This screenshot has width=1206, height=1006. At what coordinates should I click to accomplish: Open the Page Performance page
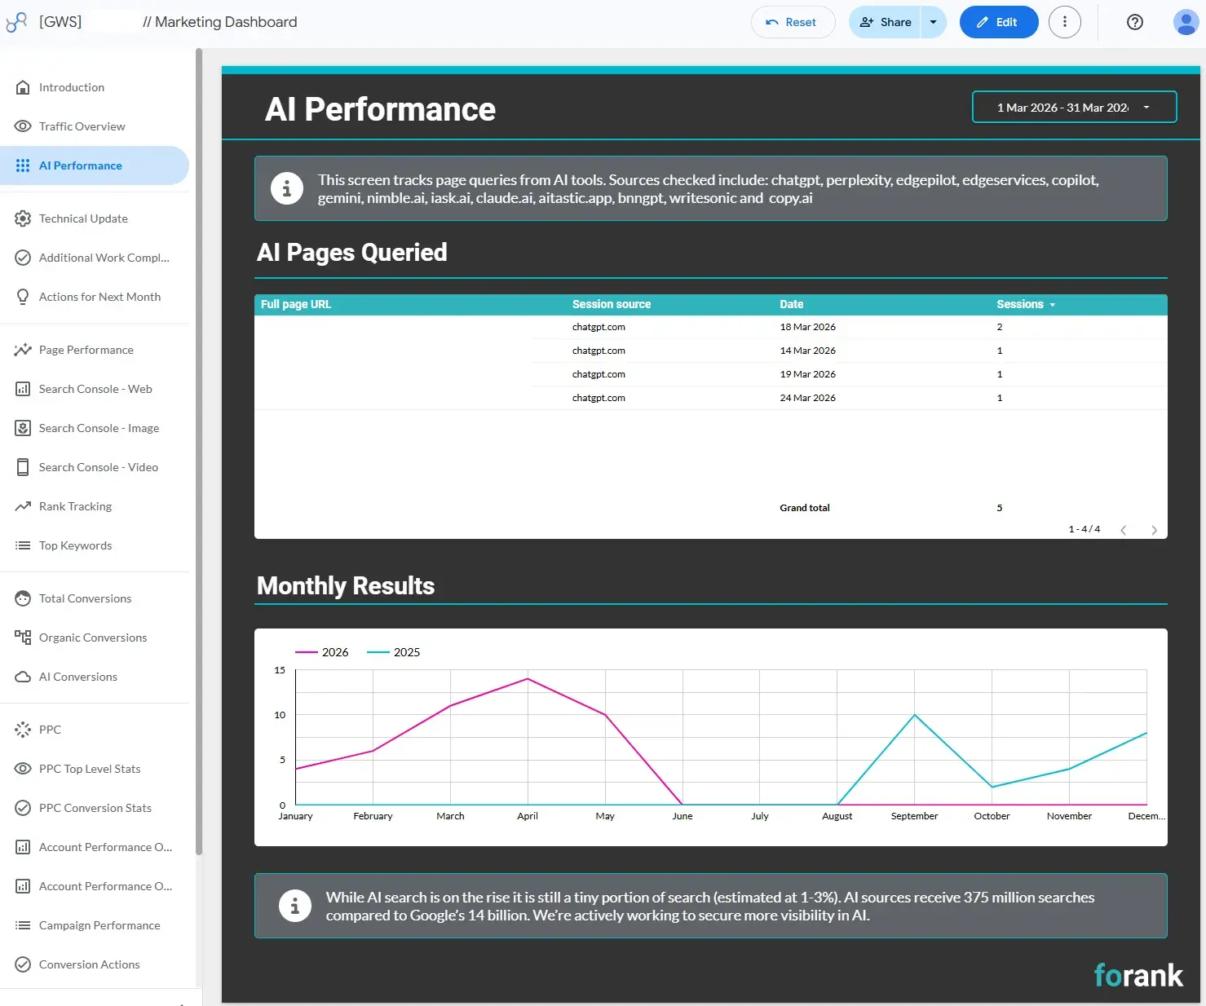(x=95, y=350)
